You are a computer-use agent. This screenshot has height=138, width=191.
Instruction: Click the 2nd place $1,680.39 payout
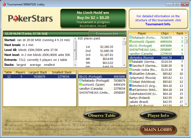pos(99,51)
